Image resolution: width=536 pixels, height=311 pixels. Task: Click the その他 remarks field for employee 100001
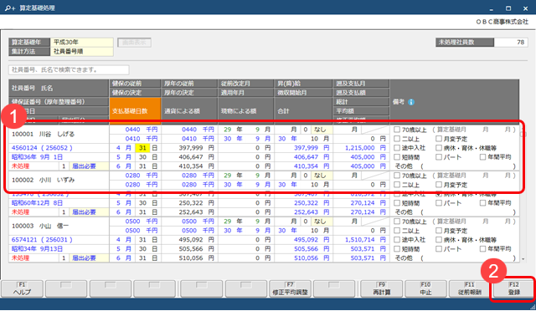[x=468, y=166]
